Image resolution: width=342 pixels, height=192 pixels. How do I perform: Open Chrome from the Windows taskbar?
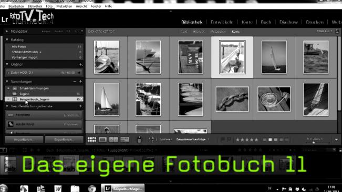pyautogui.click(x=92, y=188)
